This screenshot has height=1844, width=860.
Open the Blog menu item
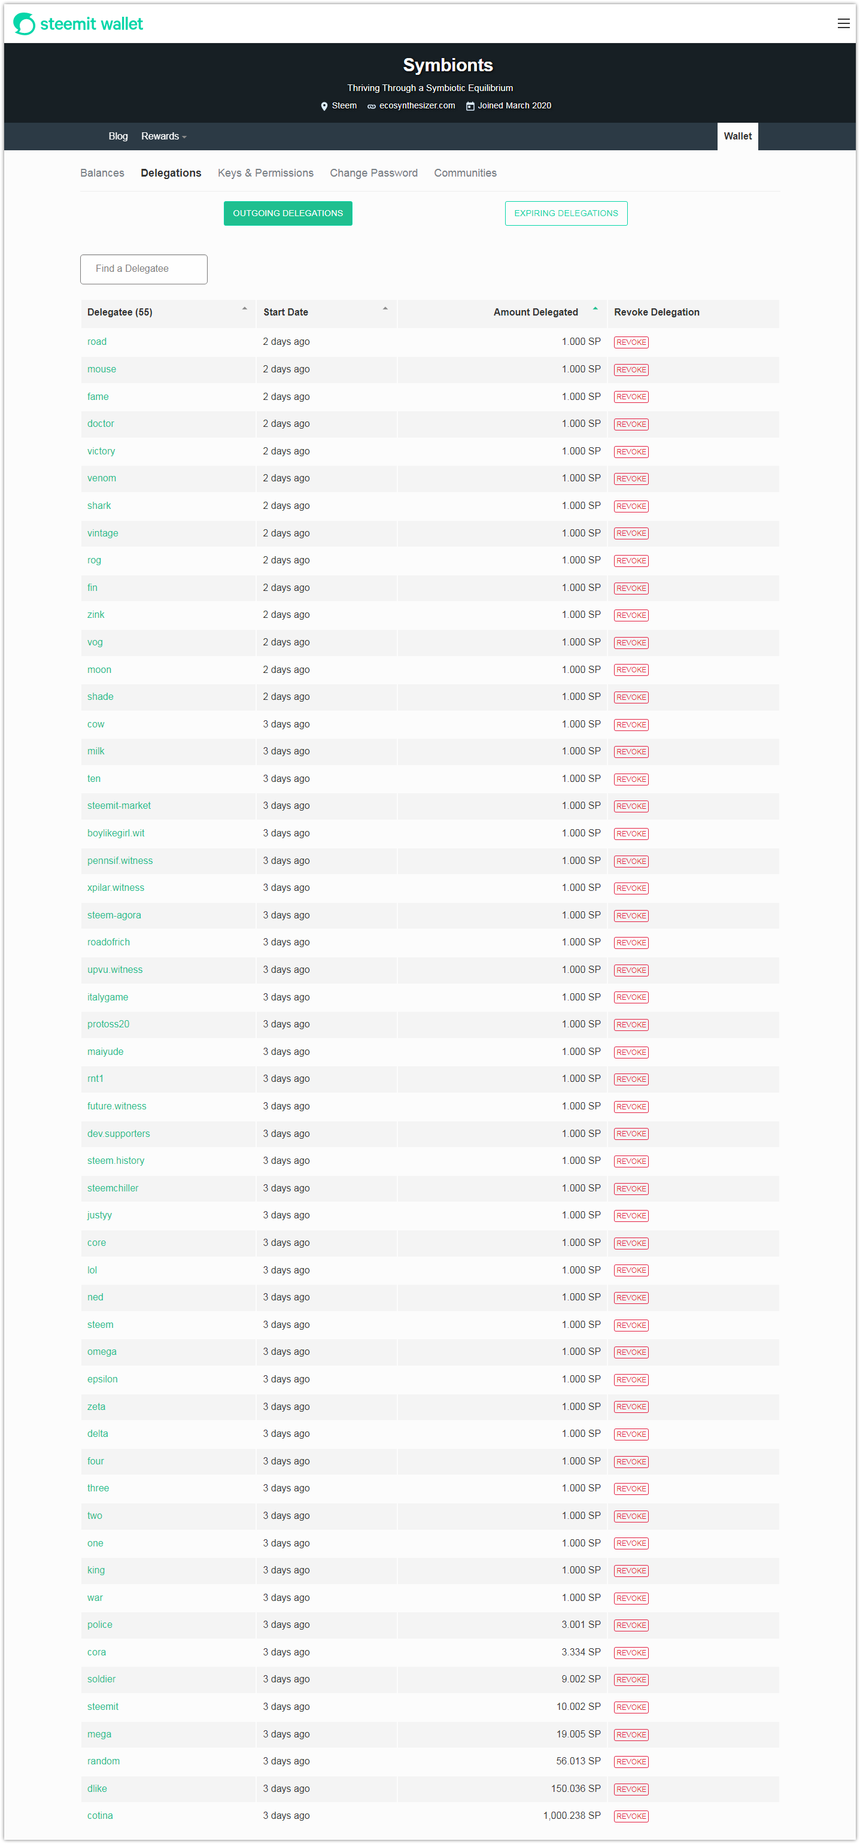118,136
